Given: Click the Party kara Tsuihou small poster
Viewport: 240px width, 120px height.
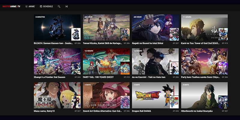Looking at the screenshot, I should tap(223, 68).
